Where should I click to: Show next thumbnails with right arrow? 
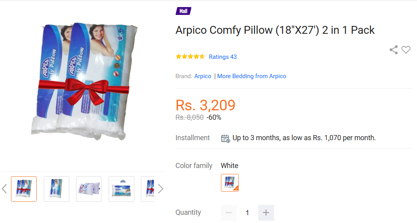click(x=160, y=189)
